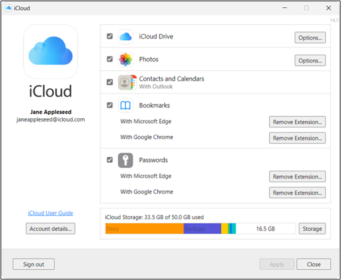Click the Bookmarks label
The width and height of the screenshot is (341, 280).
[x=155, y=105]
